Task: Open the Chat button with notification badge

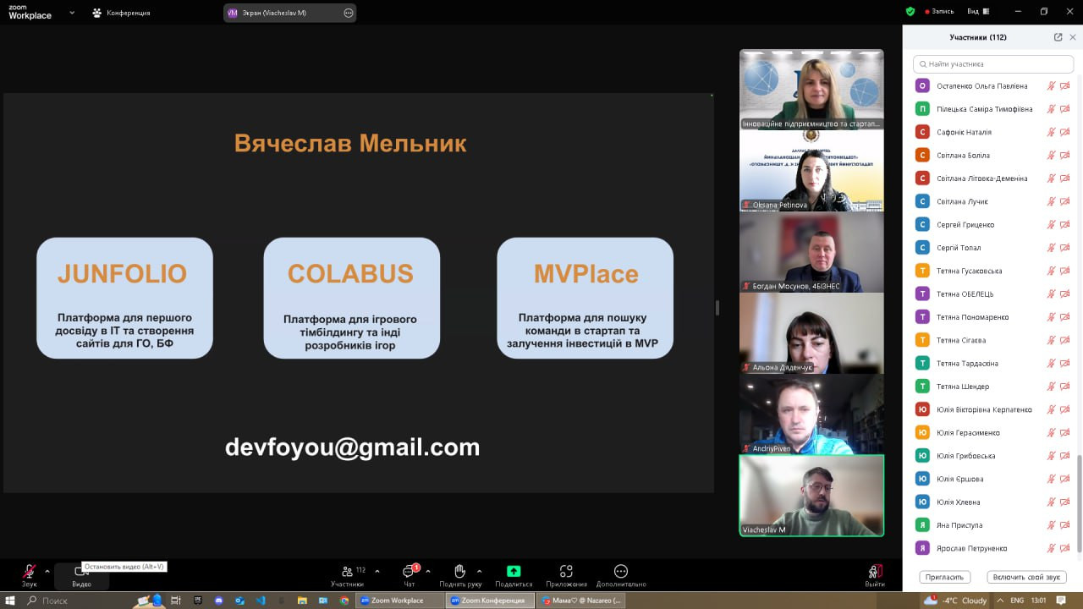Action: click(410, 575)
